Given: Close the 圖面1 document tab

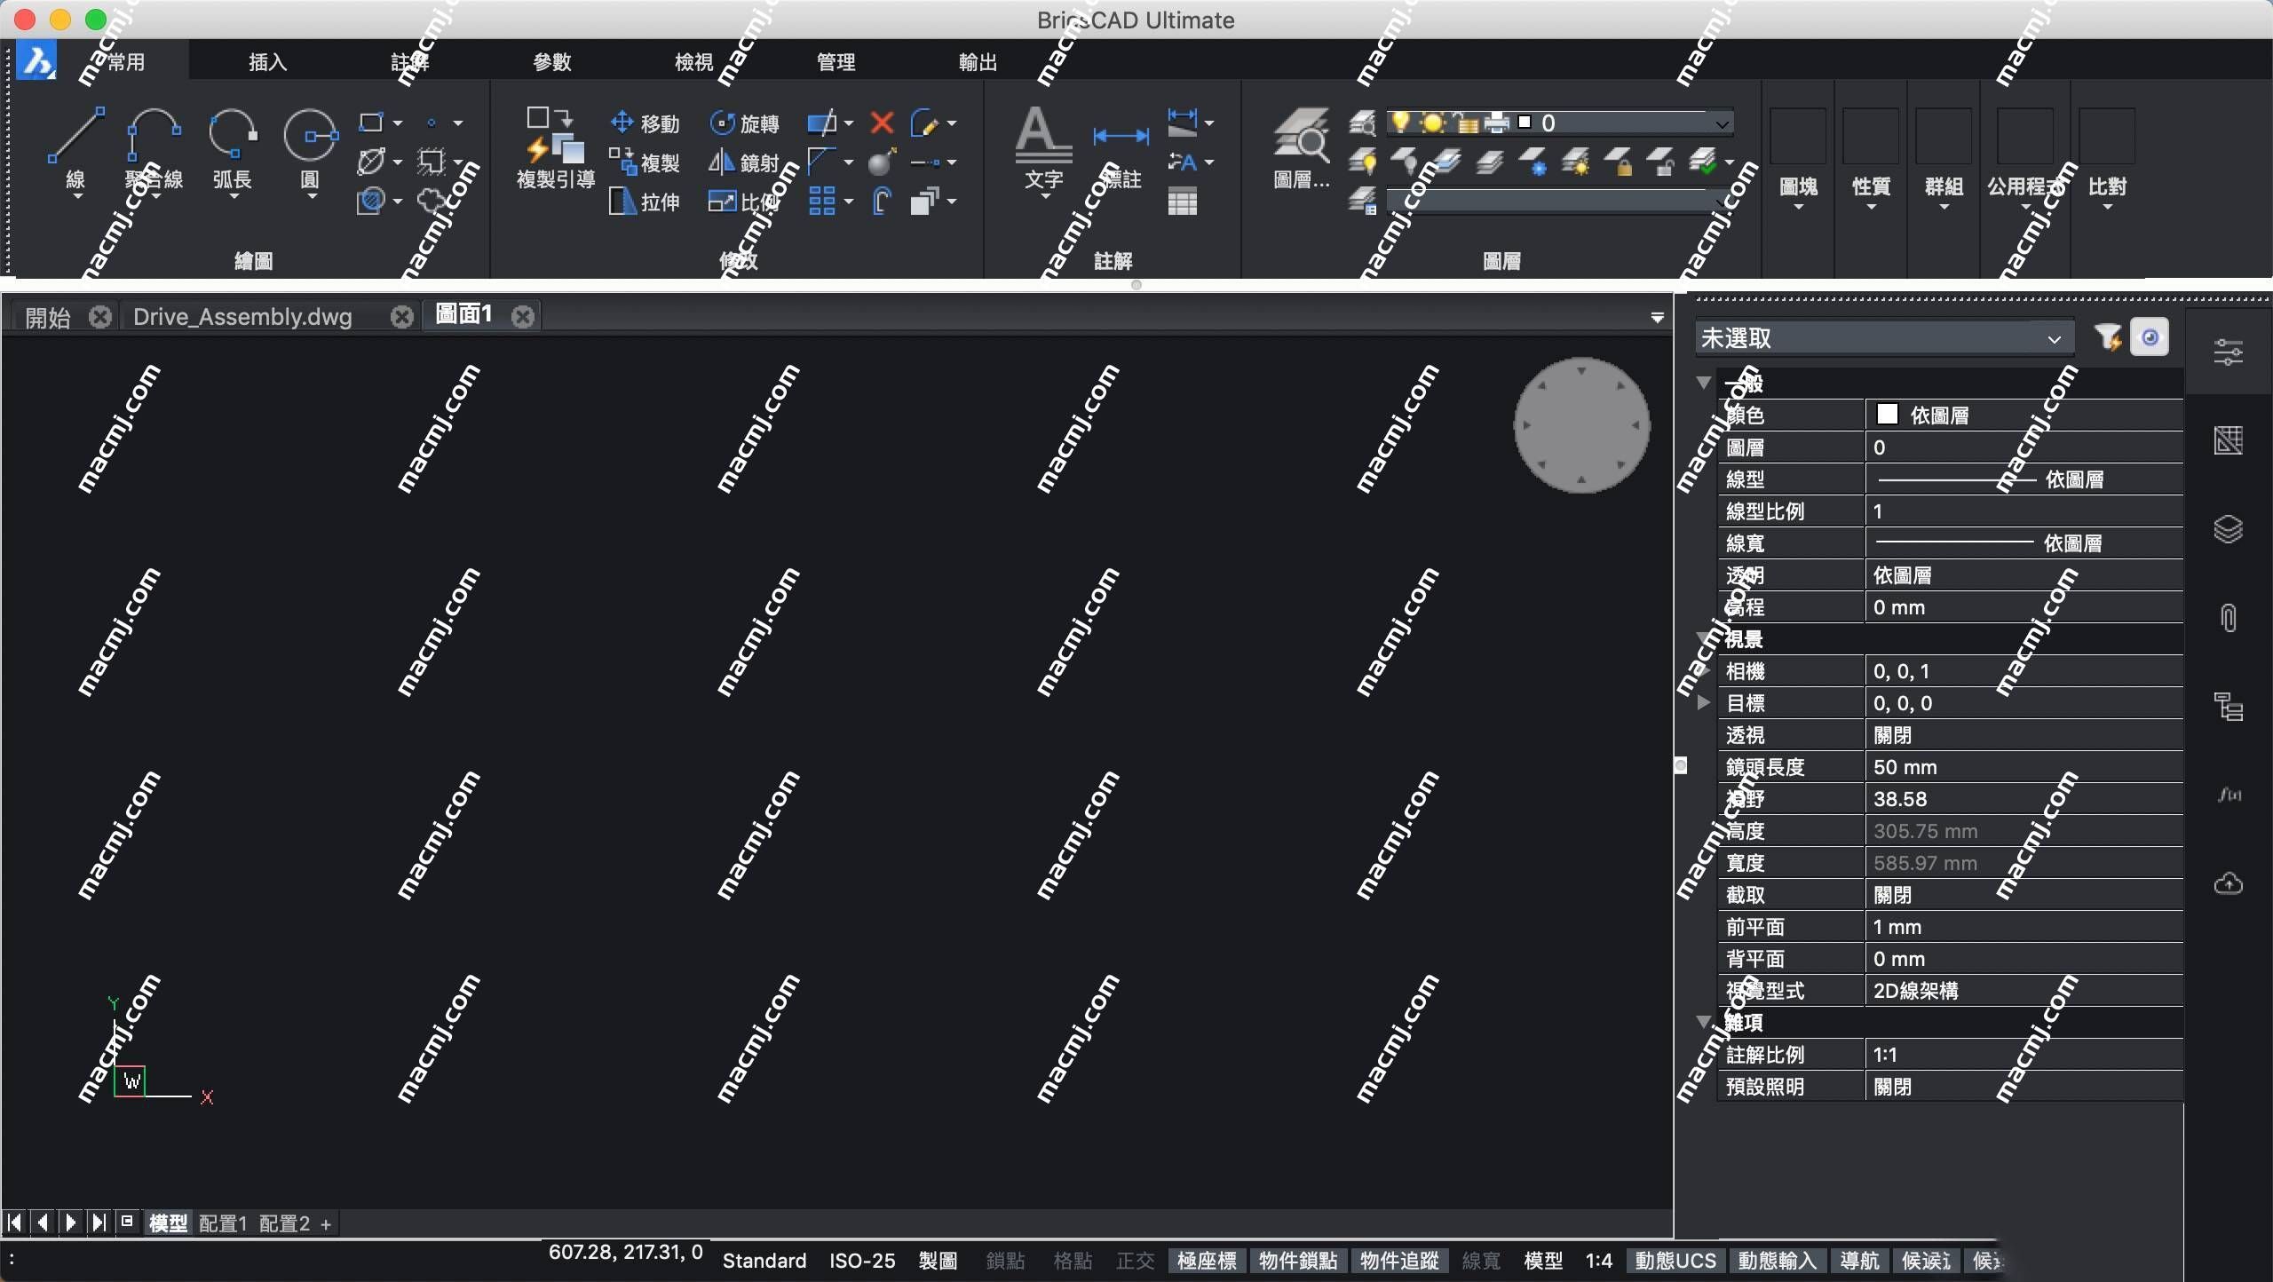Looking at the screenshot, I should (523, 316).
